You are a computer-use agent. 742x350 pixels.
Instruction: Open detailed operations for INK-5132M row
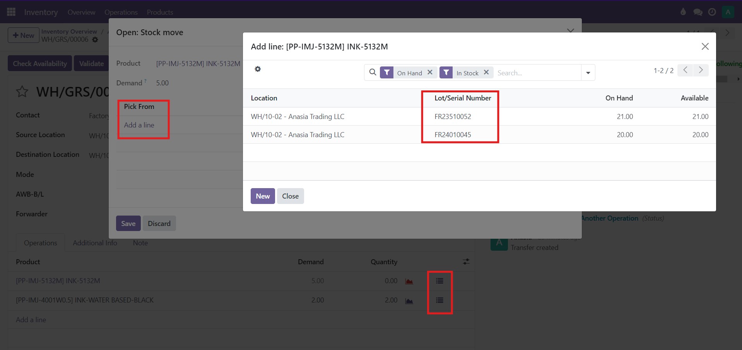pyautogui.click(x=439, y=281)
